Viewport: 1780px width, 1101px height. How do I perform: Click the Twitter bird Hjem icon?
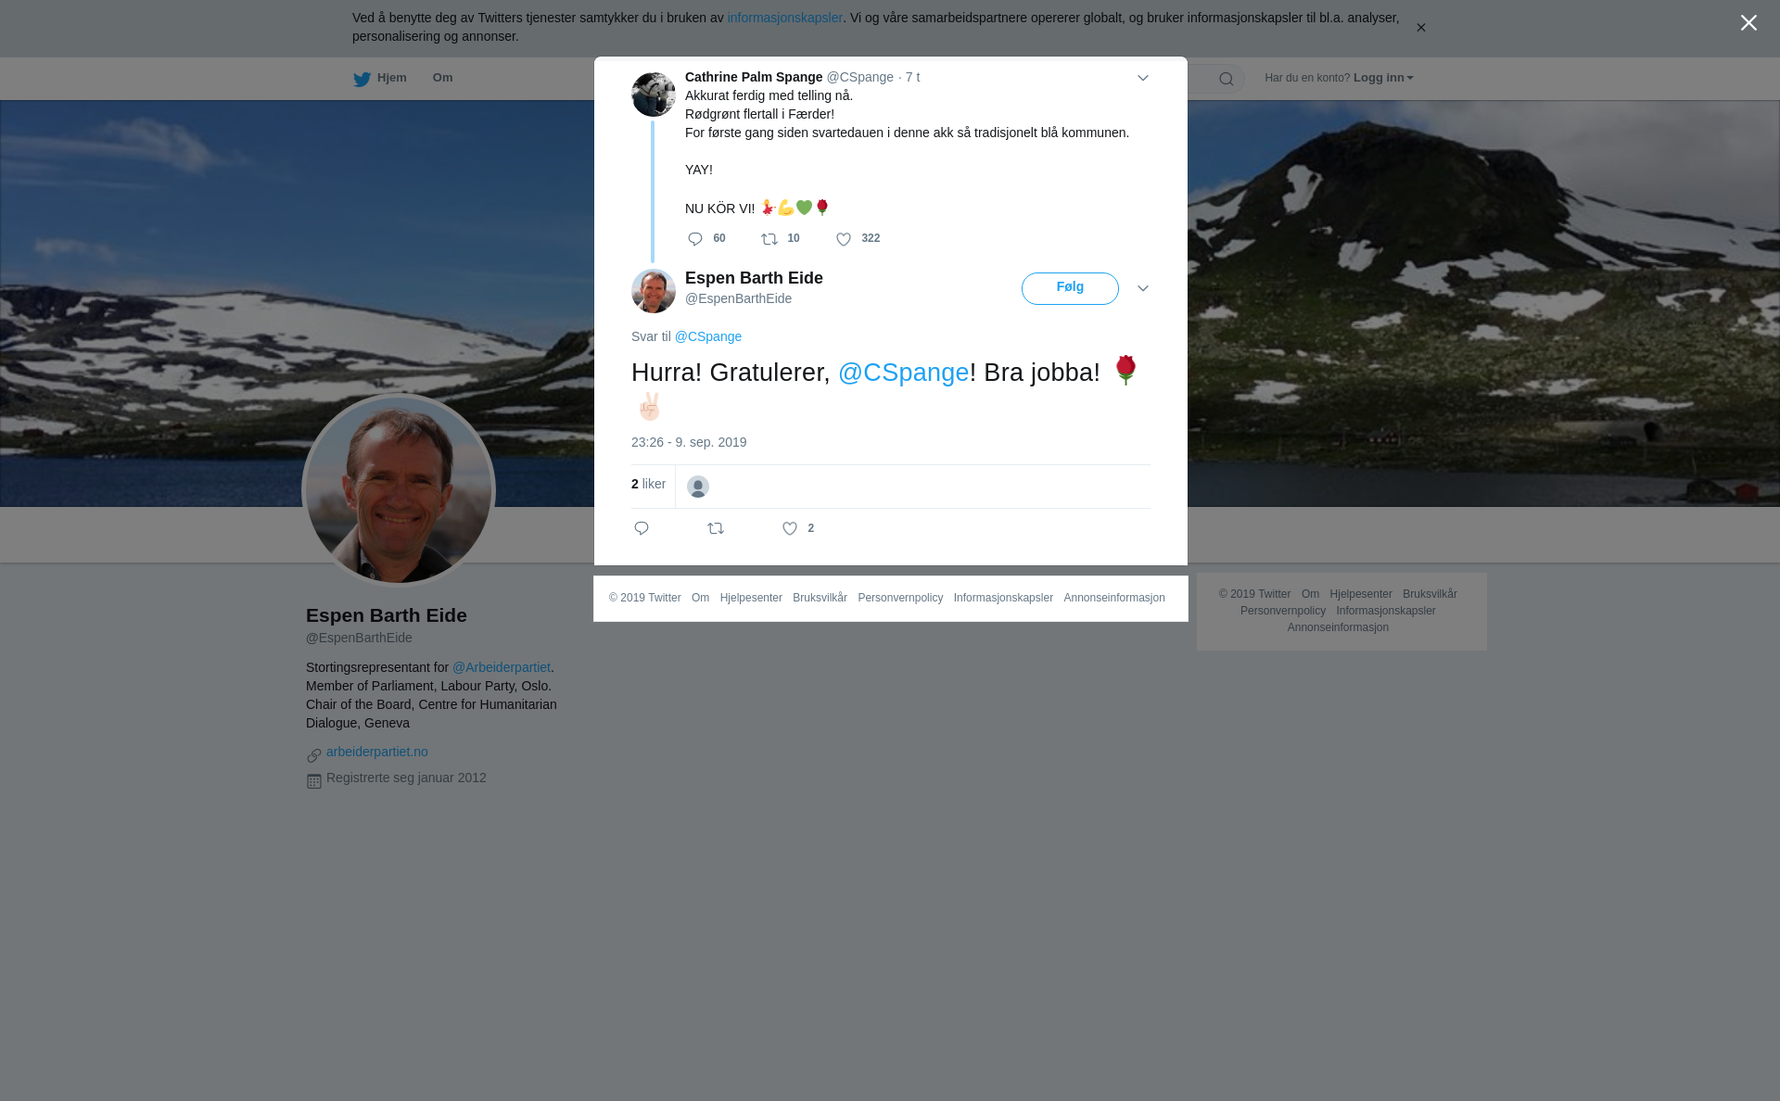(362, 79)
